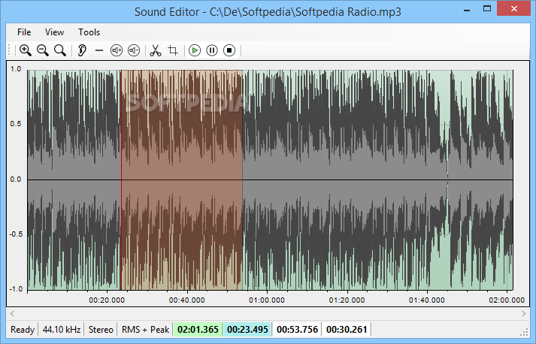Pause playback with the Pause button
Image resolution: width=536 pixels, height=344 pixels.
(x=212, y=50)
